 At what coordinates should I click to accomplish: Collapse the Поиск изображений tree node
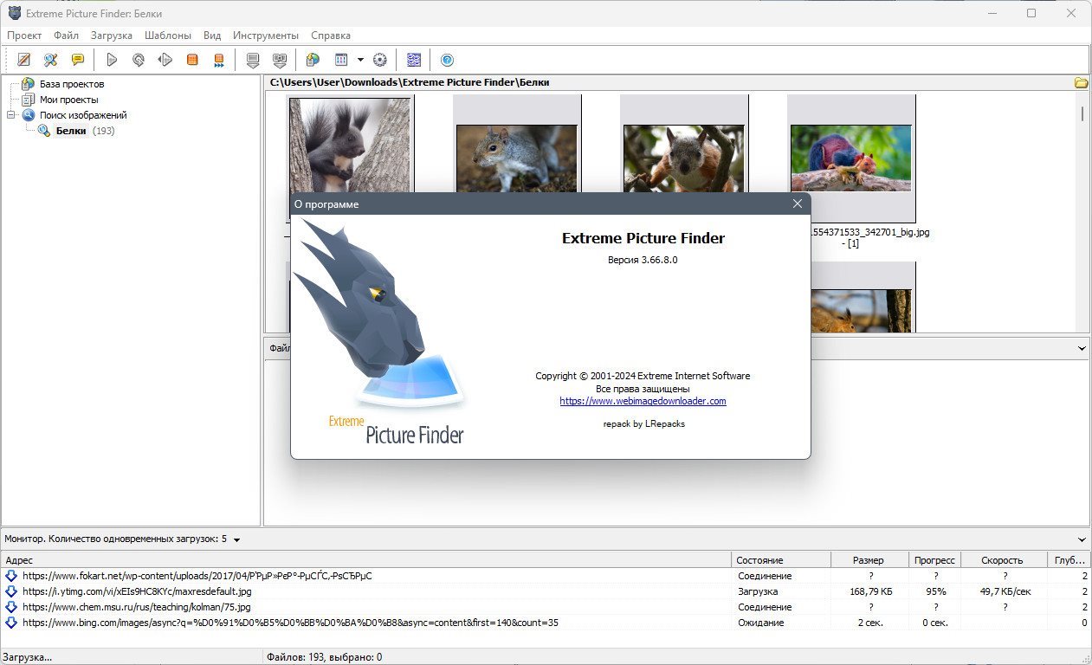(x=11, y=115)
